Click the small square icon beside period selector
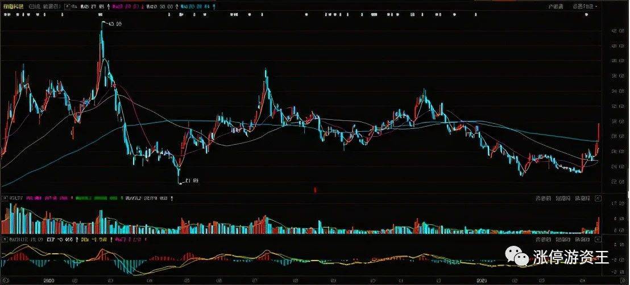630x285 pixels. click(68, 6)
